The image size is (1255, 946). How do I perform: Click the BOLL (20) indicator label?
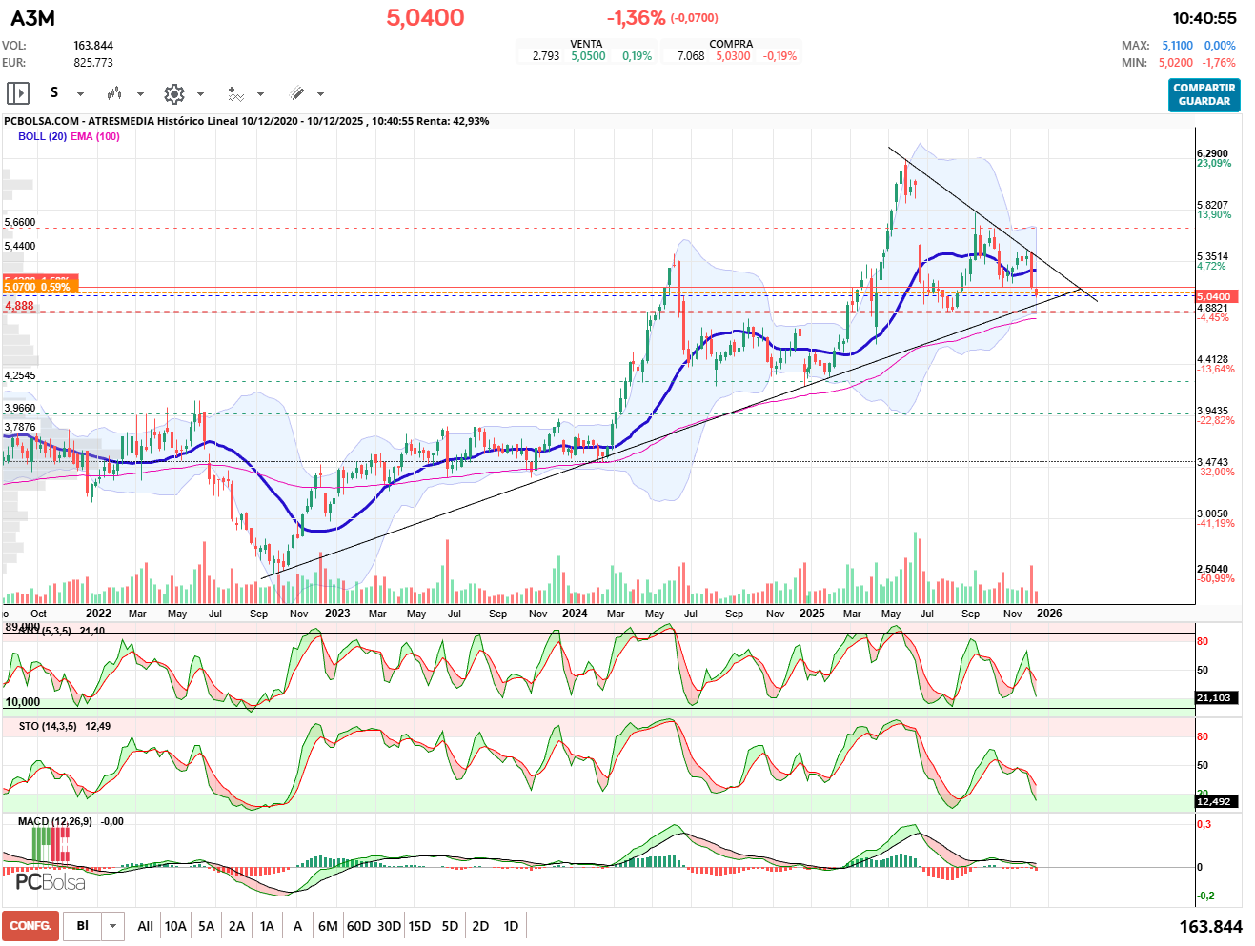[x=42, y=136]
